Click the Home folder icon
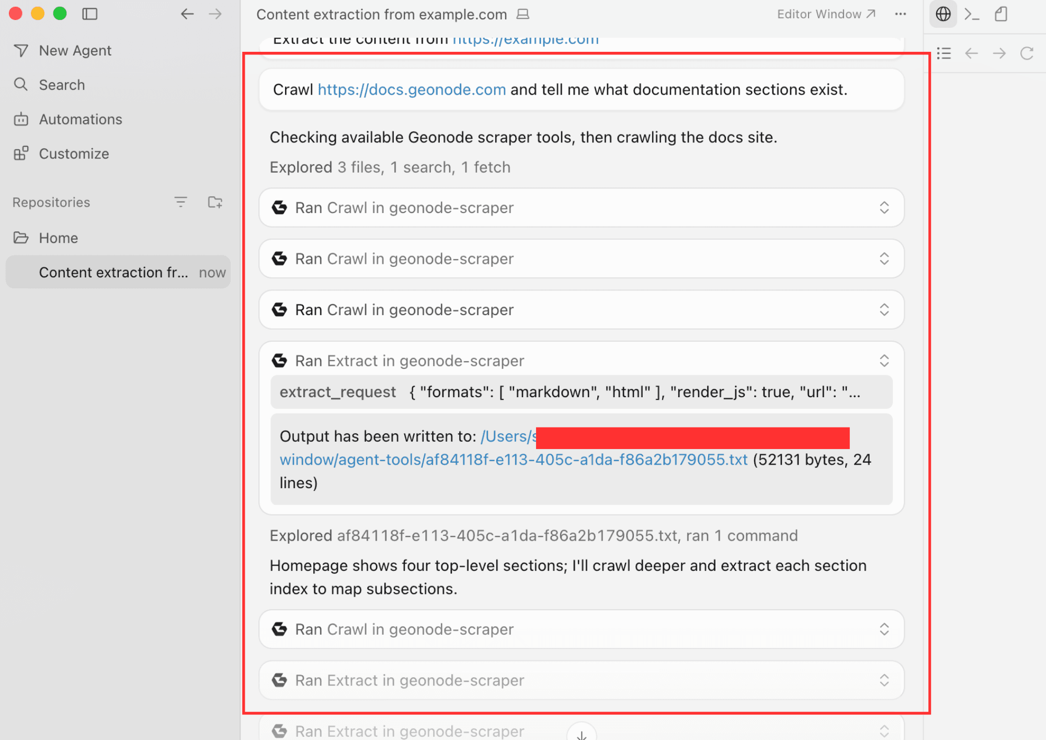 [x=21, y=238]
